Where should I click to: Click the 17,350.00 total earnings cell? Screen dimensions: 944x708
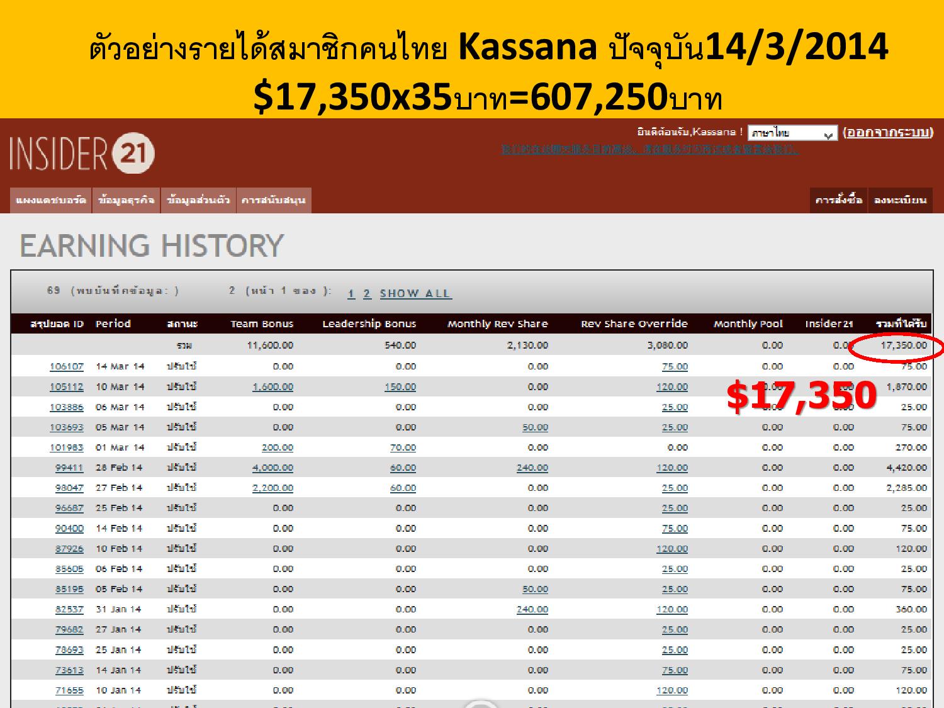click(x=904, y=346)
